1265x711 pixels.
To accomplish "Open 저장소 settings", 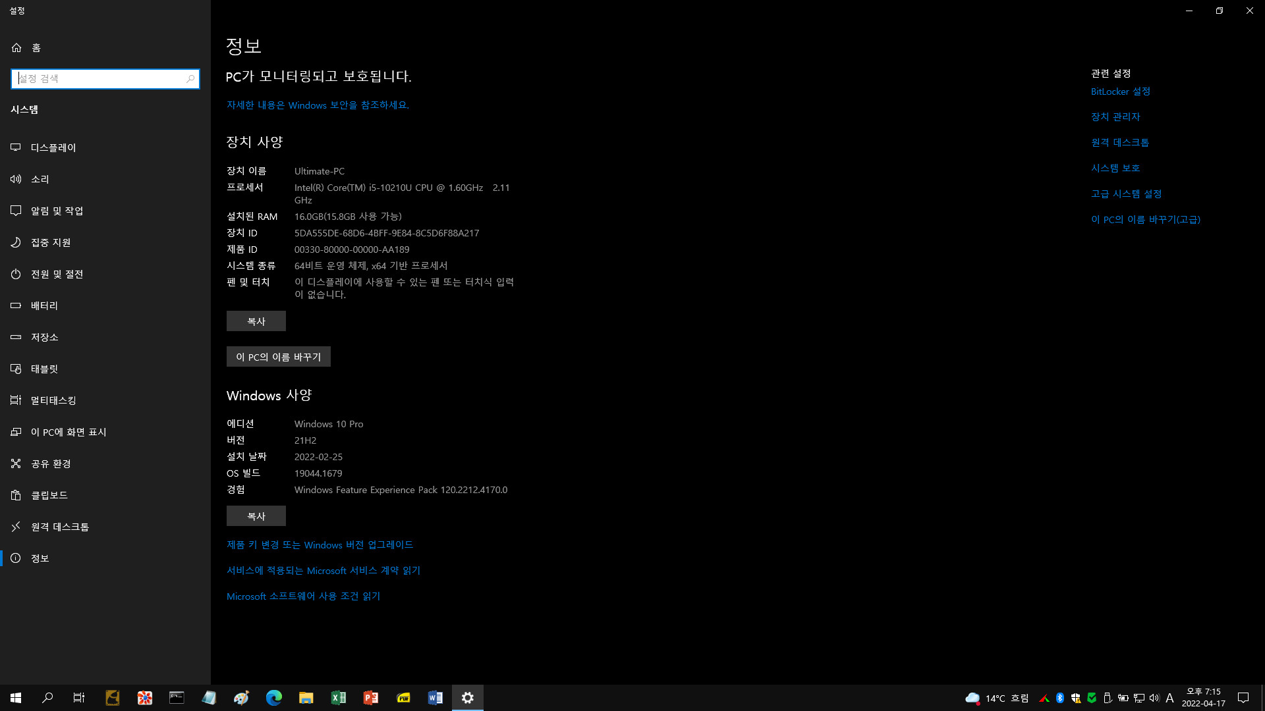I will click(105, 337).
